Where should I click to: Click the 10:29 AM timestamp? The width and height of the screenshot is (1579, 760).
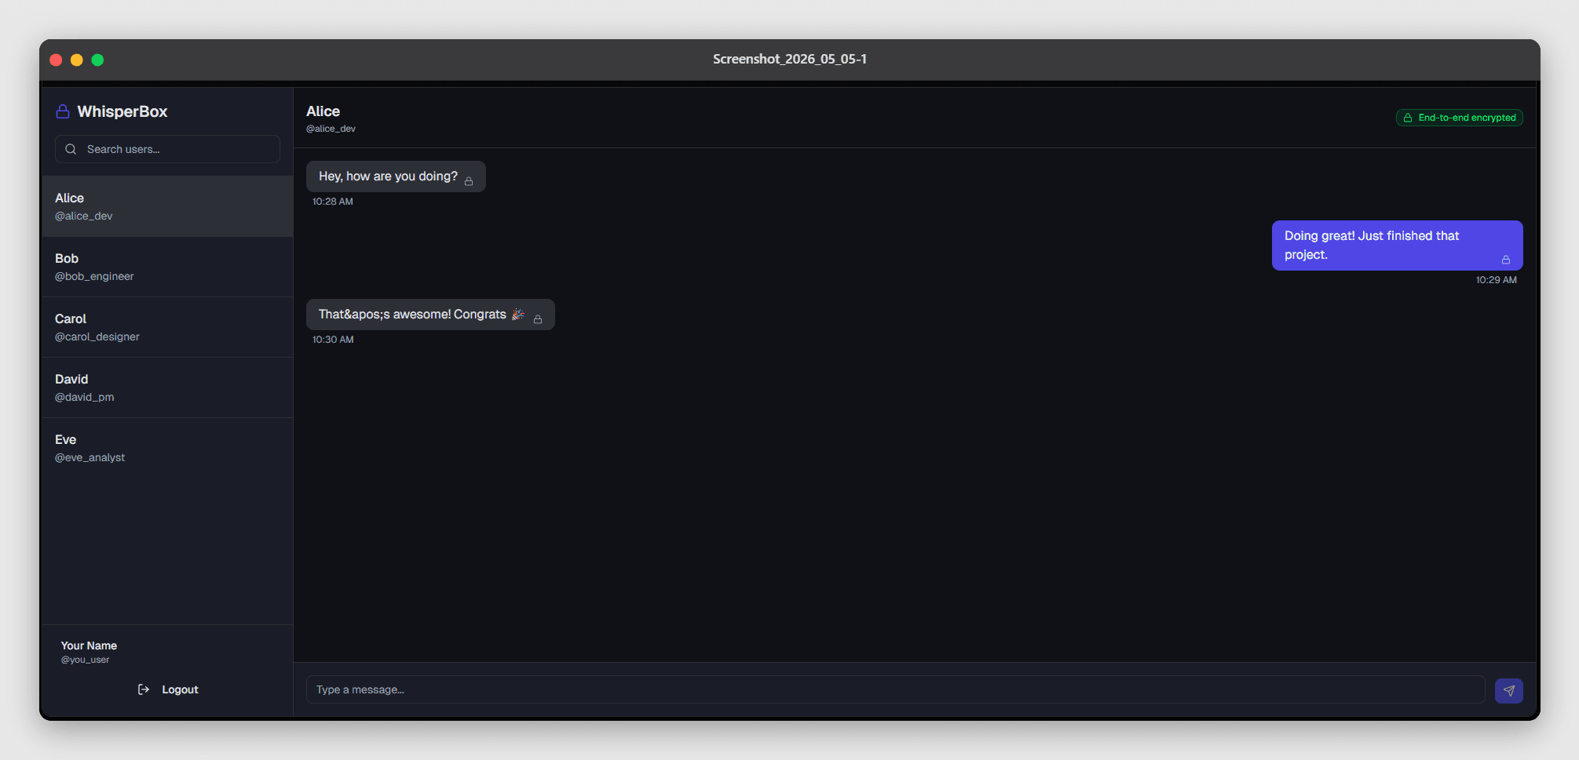pyautogui.click(x=1497, y=280)
